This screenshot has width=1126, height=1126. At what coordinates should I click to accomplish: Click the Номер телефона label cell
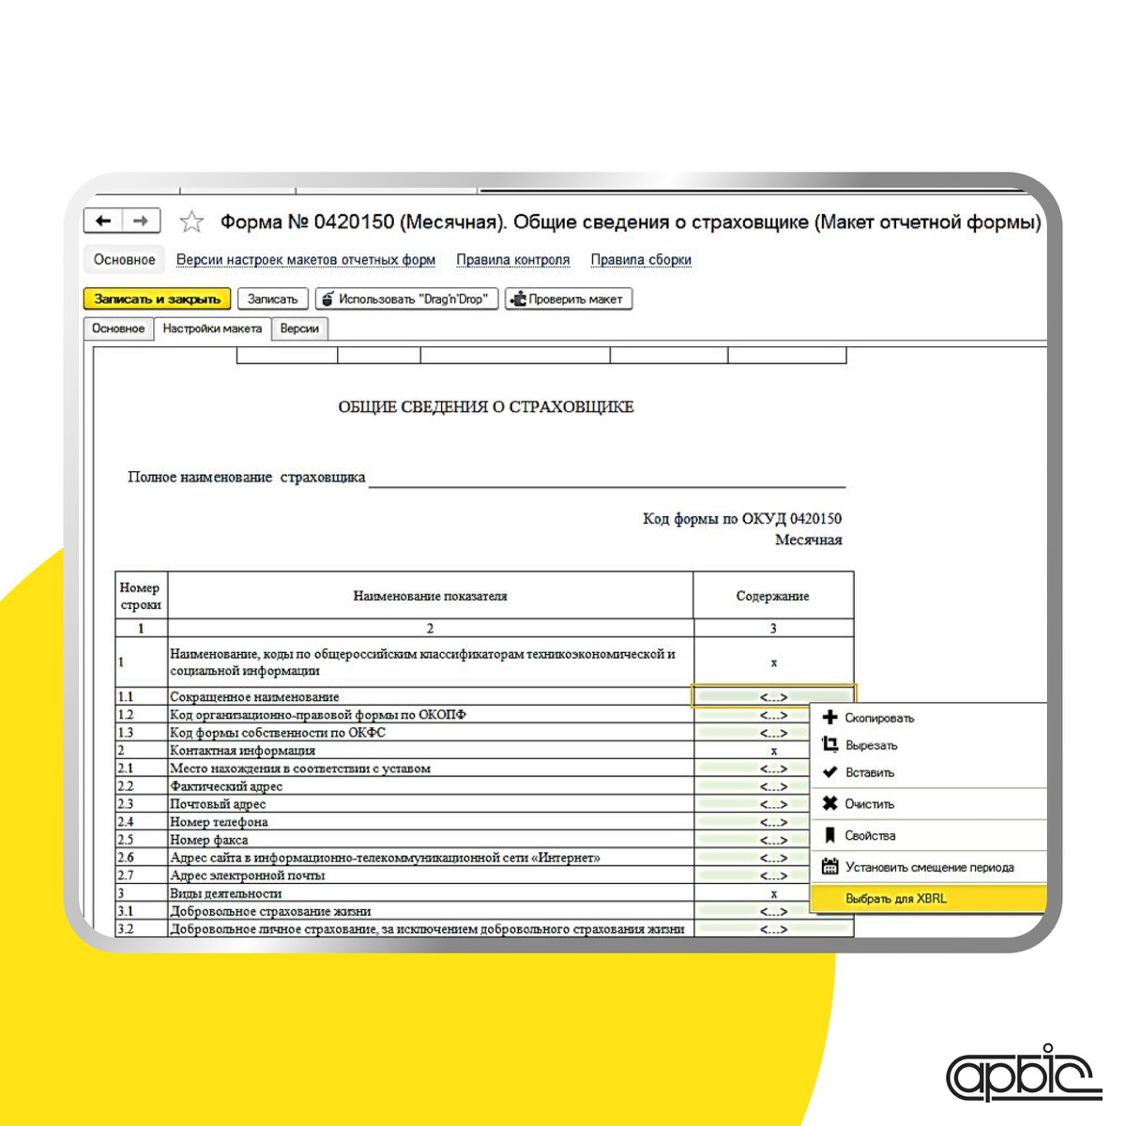[430, 822]
